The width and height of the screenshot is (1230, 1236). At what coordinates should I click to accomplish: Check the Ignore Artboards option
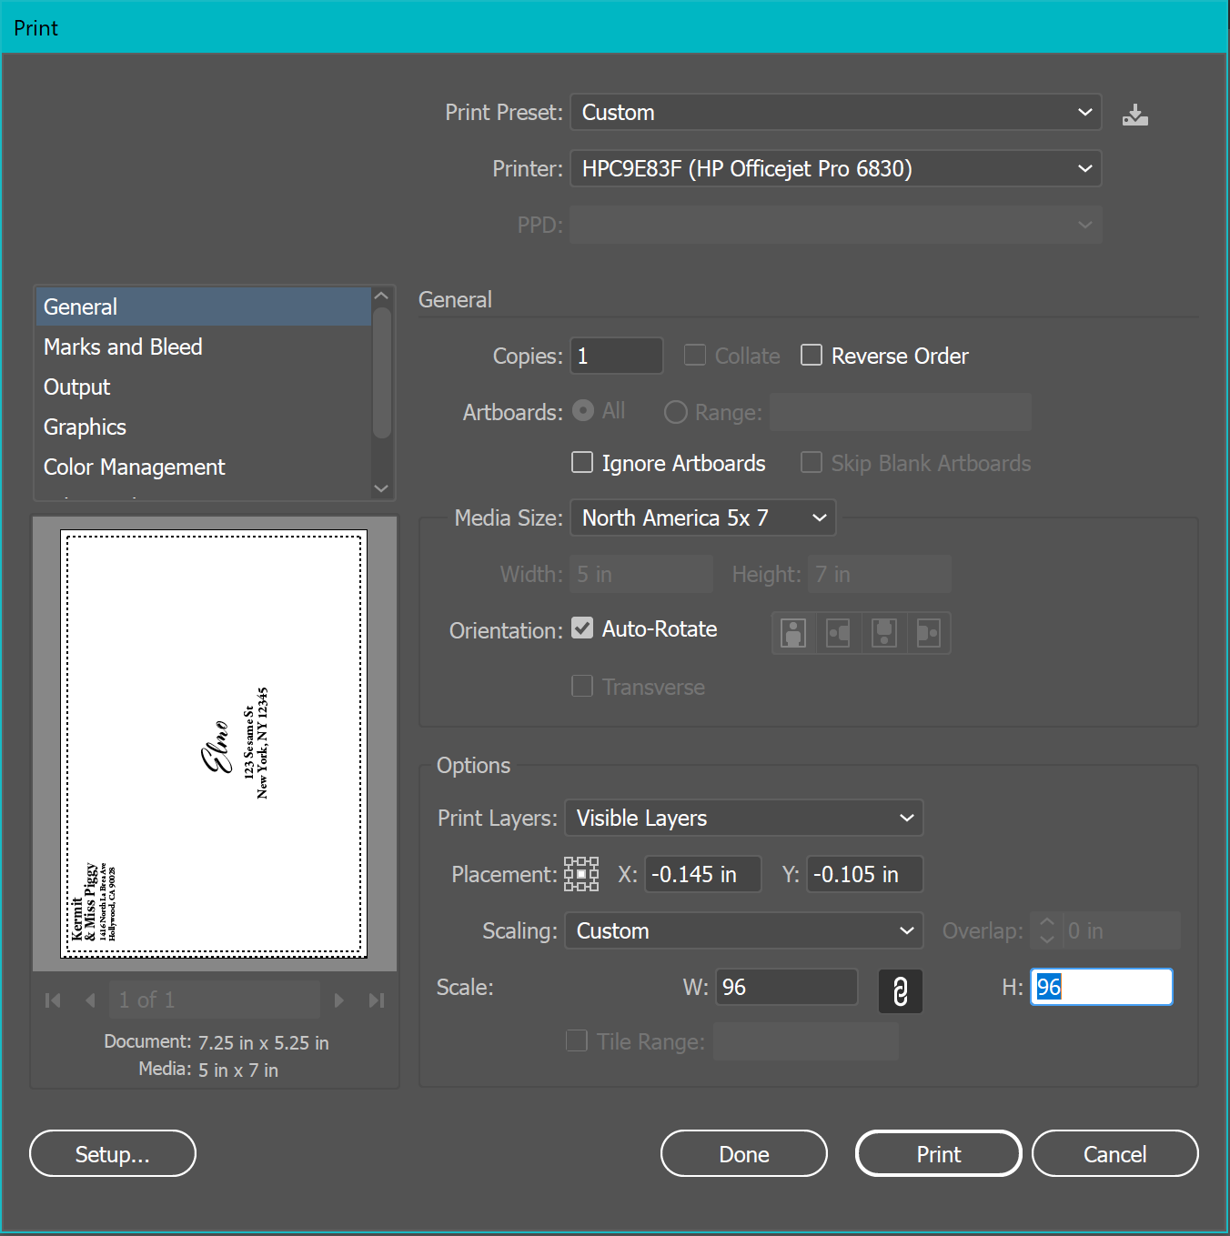[581, 462]
